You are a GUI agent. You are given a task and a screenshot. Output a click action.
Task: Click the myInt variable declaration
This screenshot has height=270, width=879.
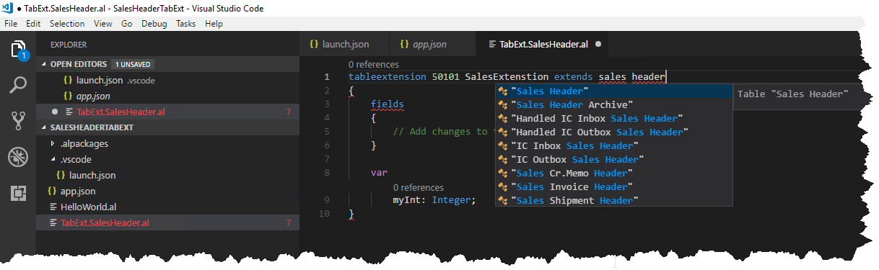tap(434, 200)
